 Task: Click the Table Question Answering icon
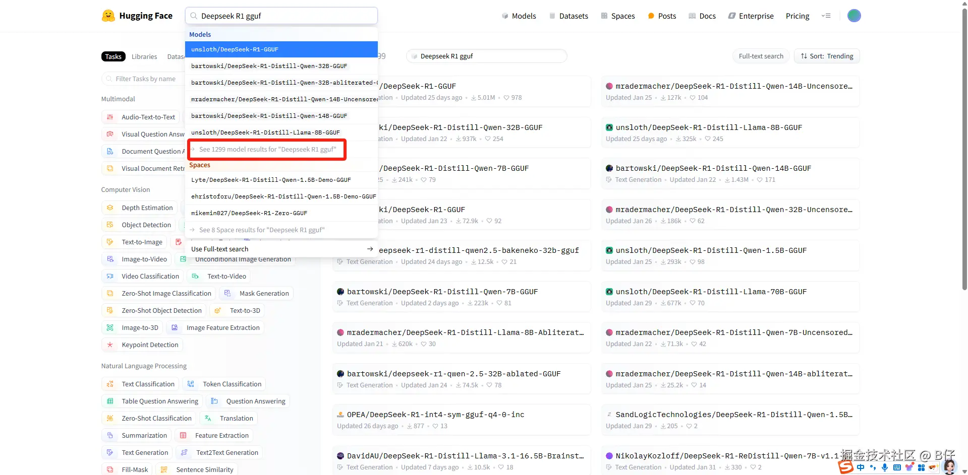[110, 401]
